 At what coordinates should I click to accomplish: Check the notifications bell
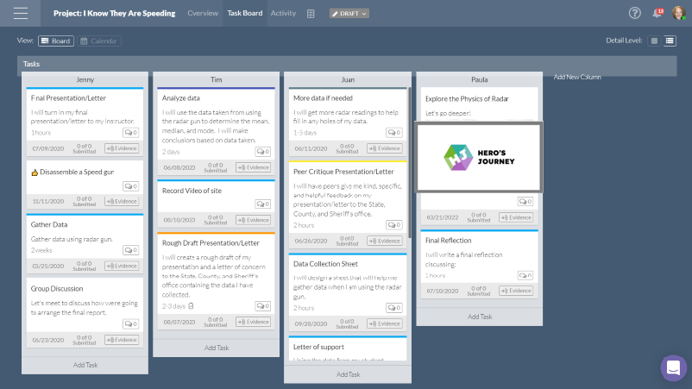pyautogui.click(x=657, y=13)
